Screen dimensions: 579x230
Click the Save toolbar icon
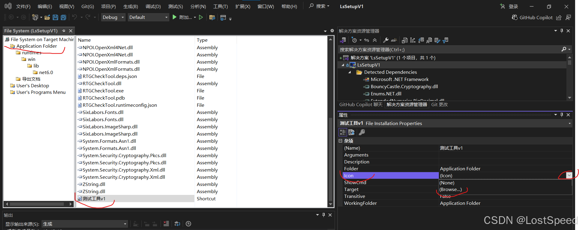pos(55,17)
